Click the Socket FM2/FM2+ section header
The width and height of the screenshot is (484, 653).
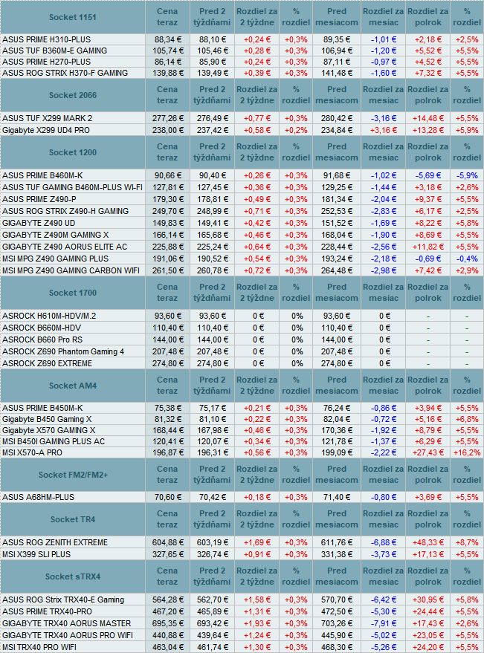pos(72,475)
